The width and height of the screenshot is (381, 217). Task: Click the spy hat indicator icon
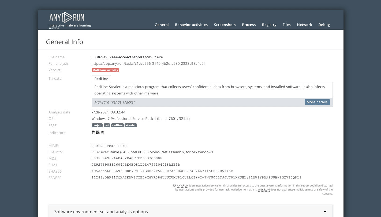point(102,132)
